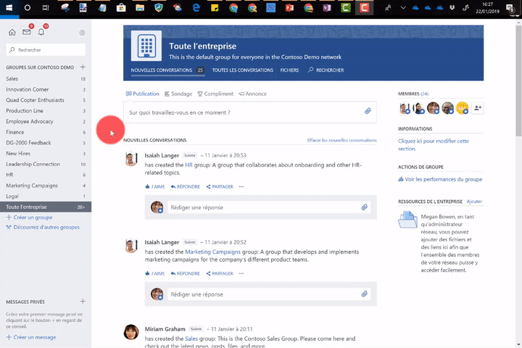The image size is (522, 348).
Task: Show hidden tray icons chevron
Action: (x=403, y=8)
